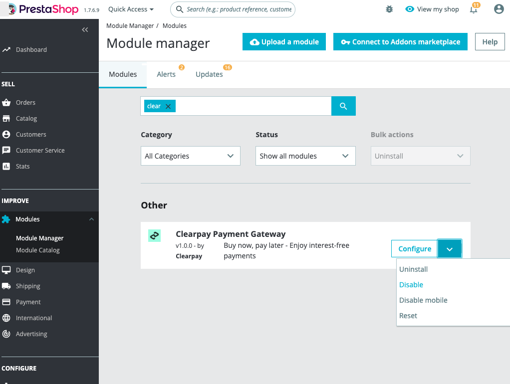Open Orders in the sidebar
510x384 pixels.
tap(25, 102)
